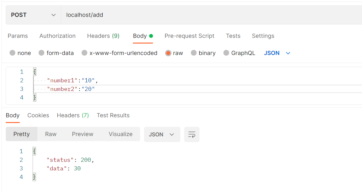Viewport: 362px width, 192px height.
Task: Collapse the JSON object in the request editor
Action: [34, 72]
